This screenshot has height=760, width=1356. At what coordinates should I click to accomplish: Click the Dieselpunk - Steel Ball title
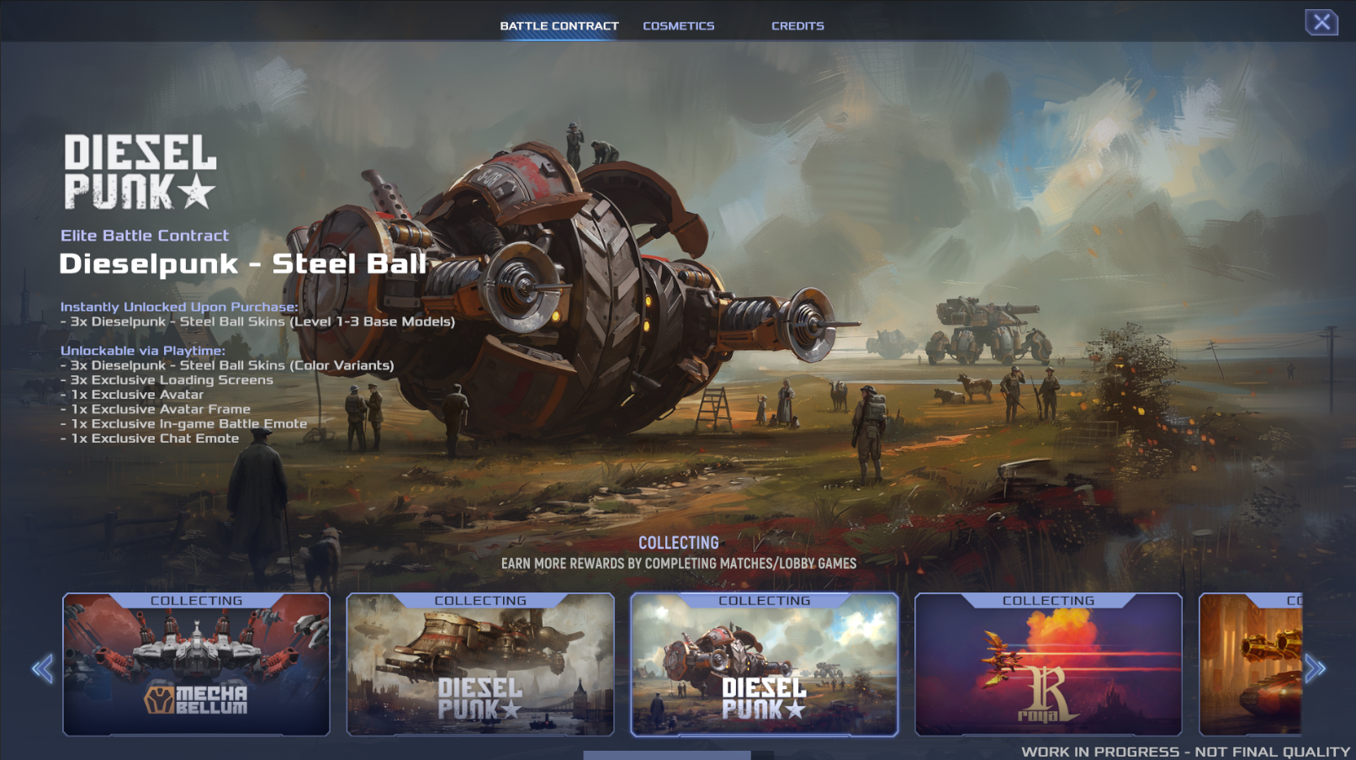click(x=243, y=263)
